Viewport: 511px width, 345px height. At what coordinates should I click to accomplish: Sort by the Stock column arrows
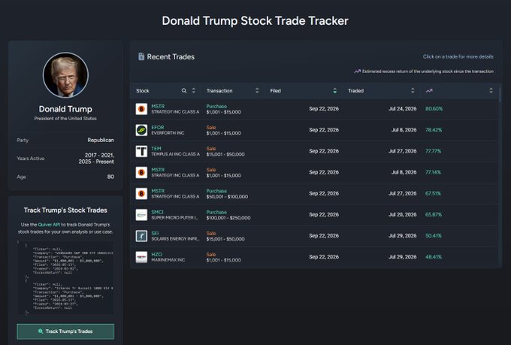click(x=194, y=91)
